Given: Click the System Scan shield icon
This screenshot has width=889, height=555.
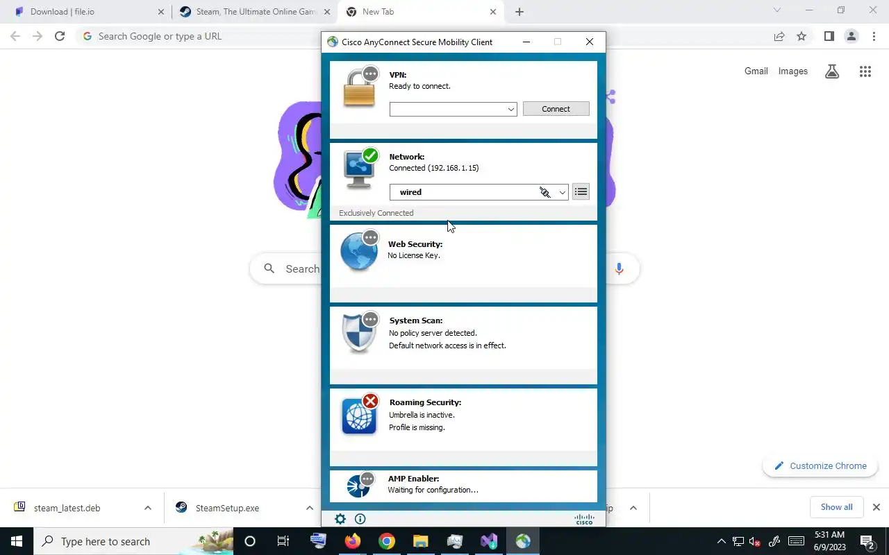Looking at the screenshot, I should tap(360, 333).
